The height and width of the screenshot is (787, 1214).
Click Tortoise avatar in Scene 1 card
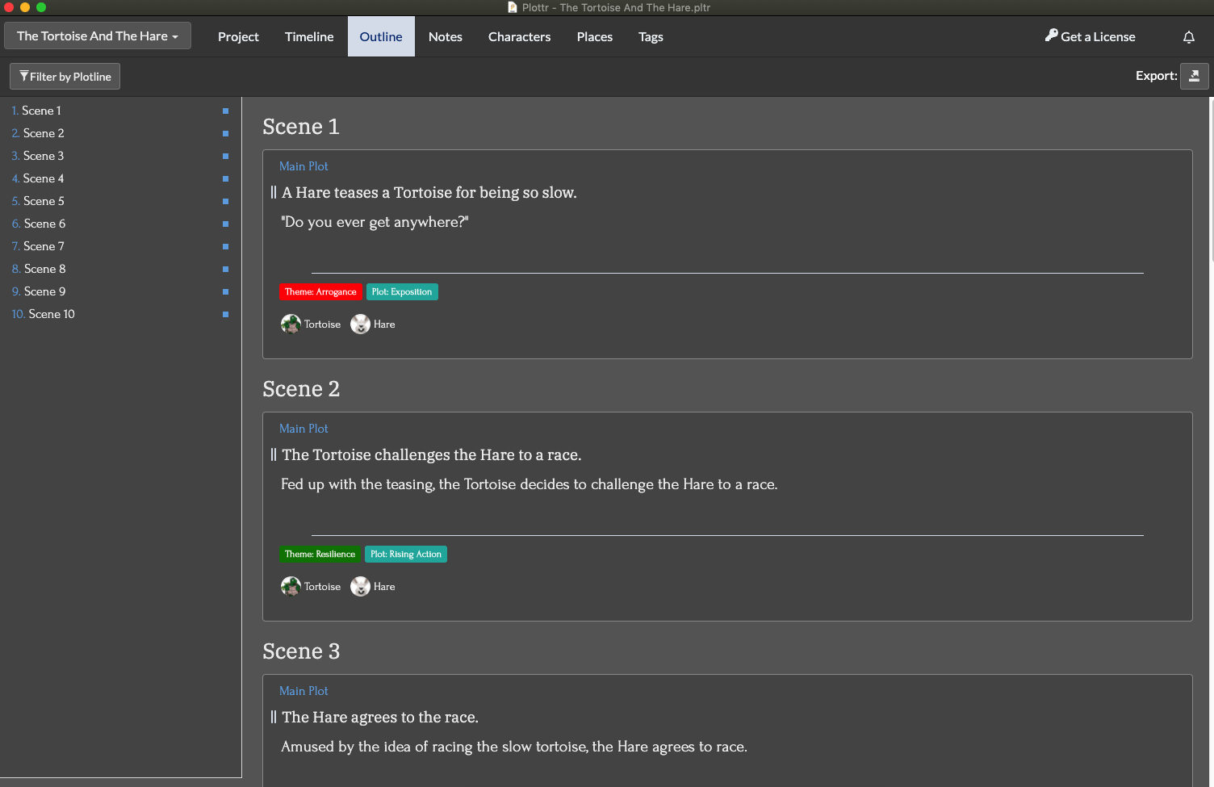click(291, 324)
